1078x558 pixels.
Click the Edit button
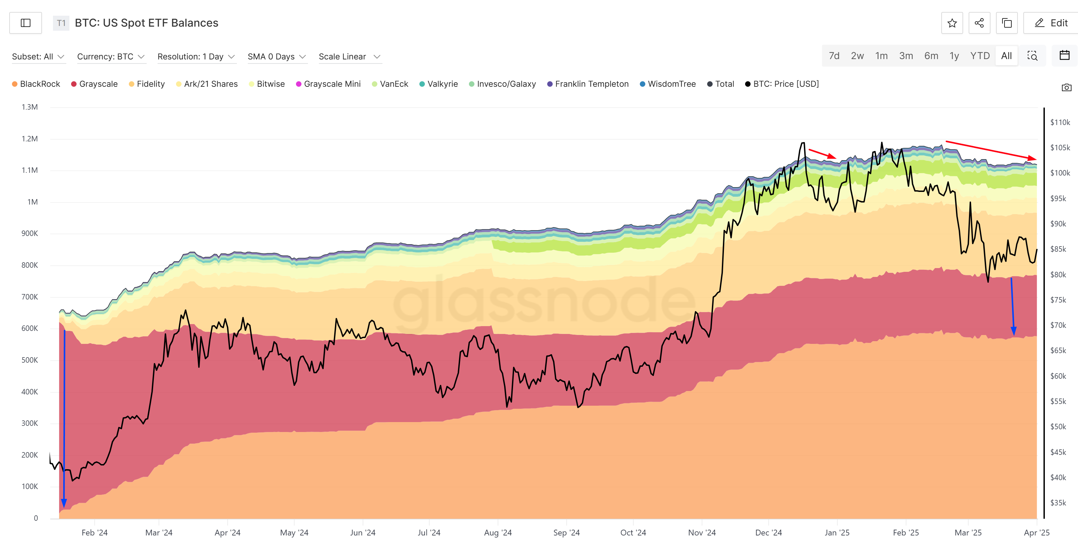tap(1051, 23)
